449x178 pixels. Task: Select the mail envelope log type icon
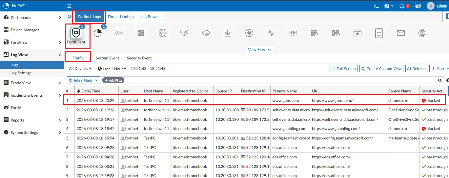(x=401, y=33)
